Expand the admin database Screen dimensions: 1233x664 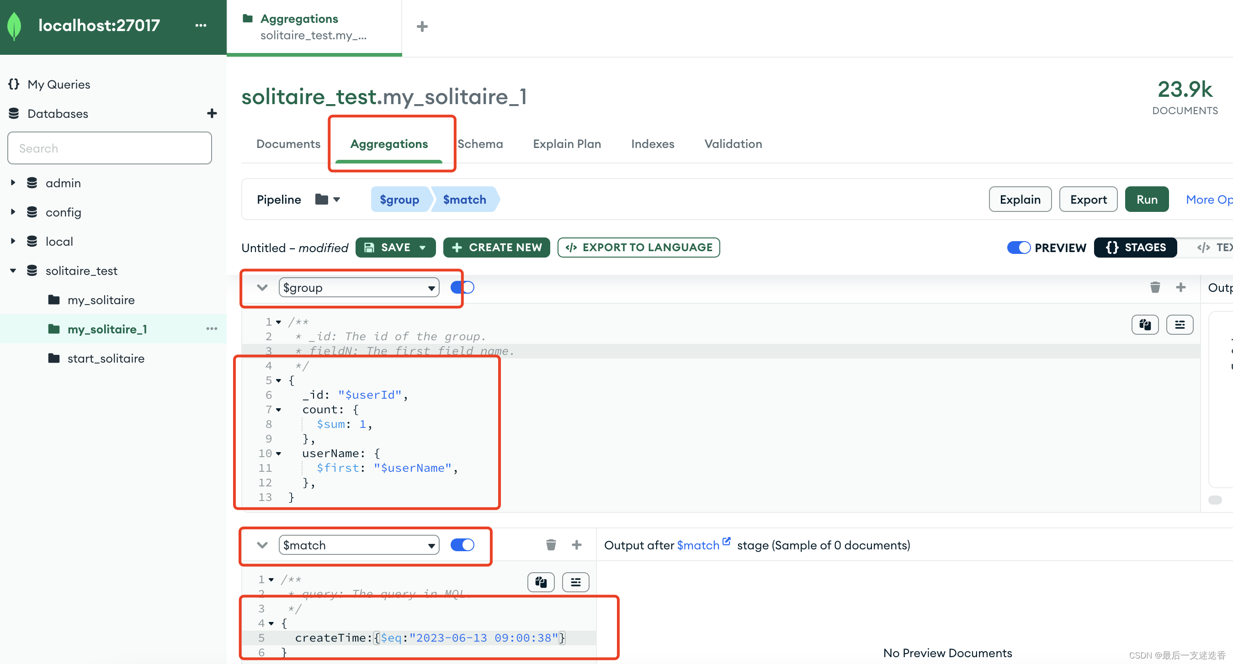pyautogui.click(x=13, y=183)
